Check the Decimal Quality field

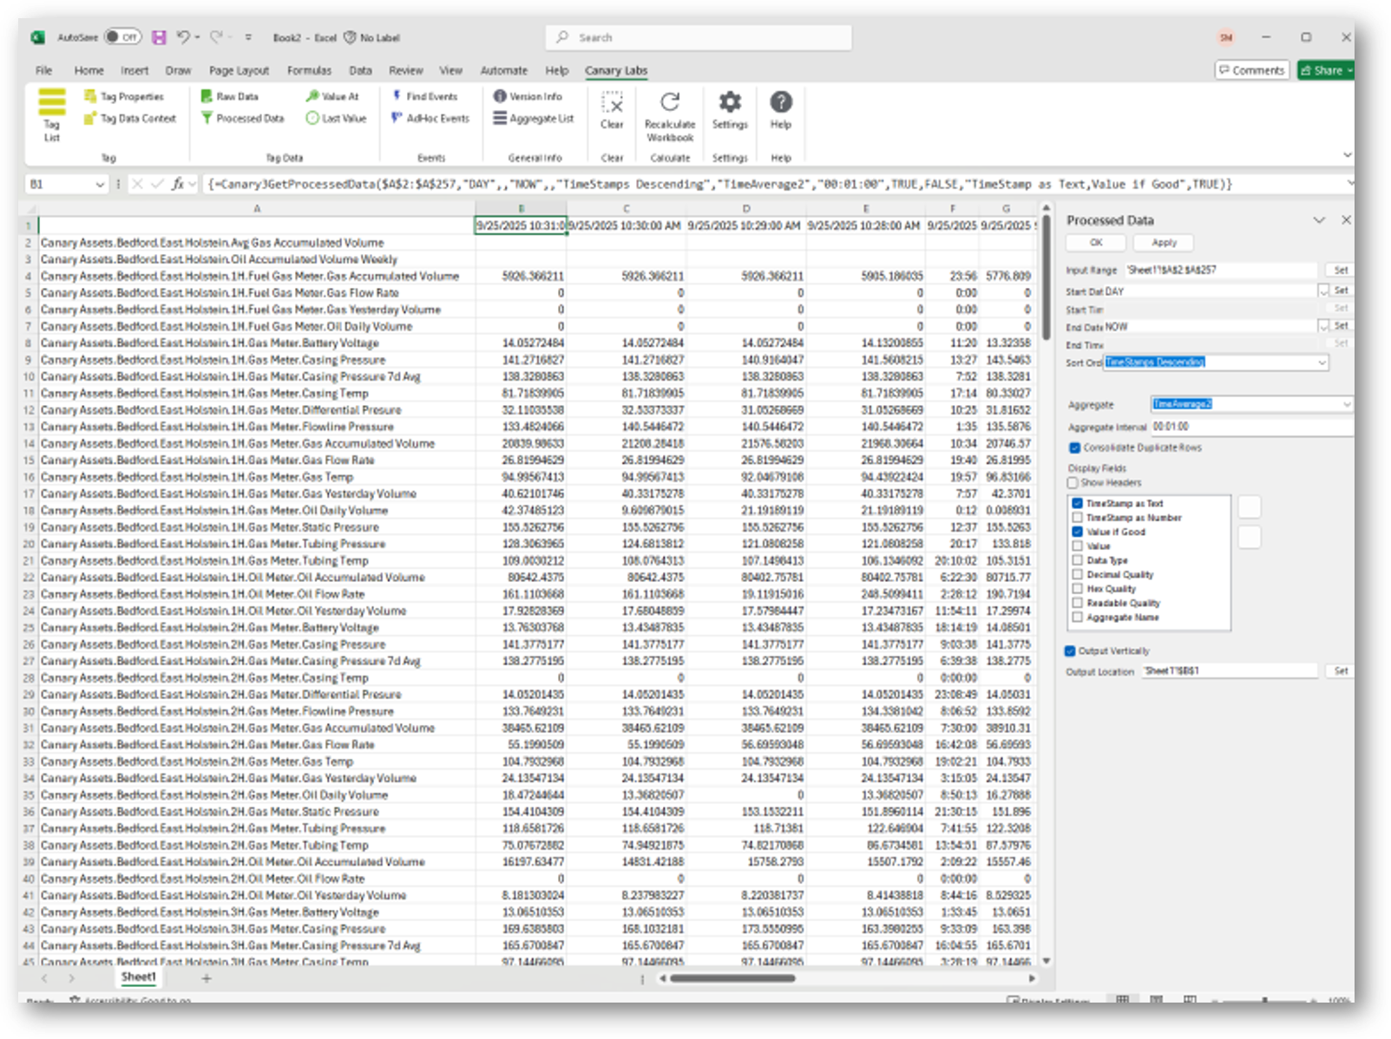click(x=1077, y=574)
